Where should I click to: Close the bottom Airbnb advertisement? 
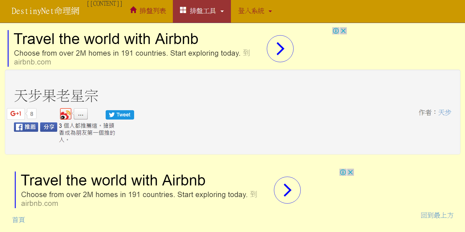(351, 172)
